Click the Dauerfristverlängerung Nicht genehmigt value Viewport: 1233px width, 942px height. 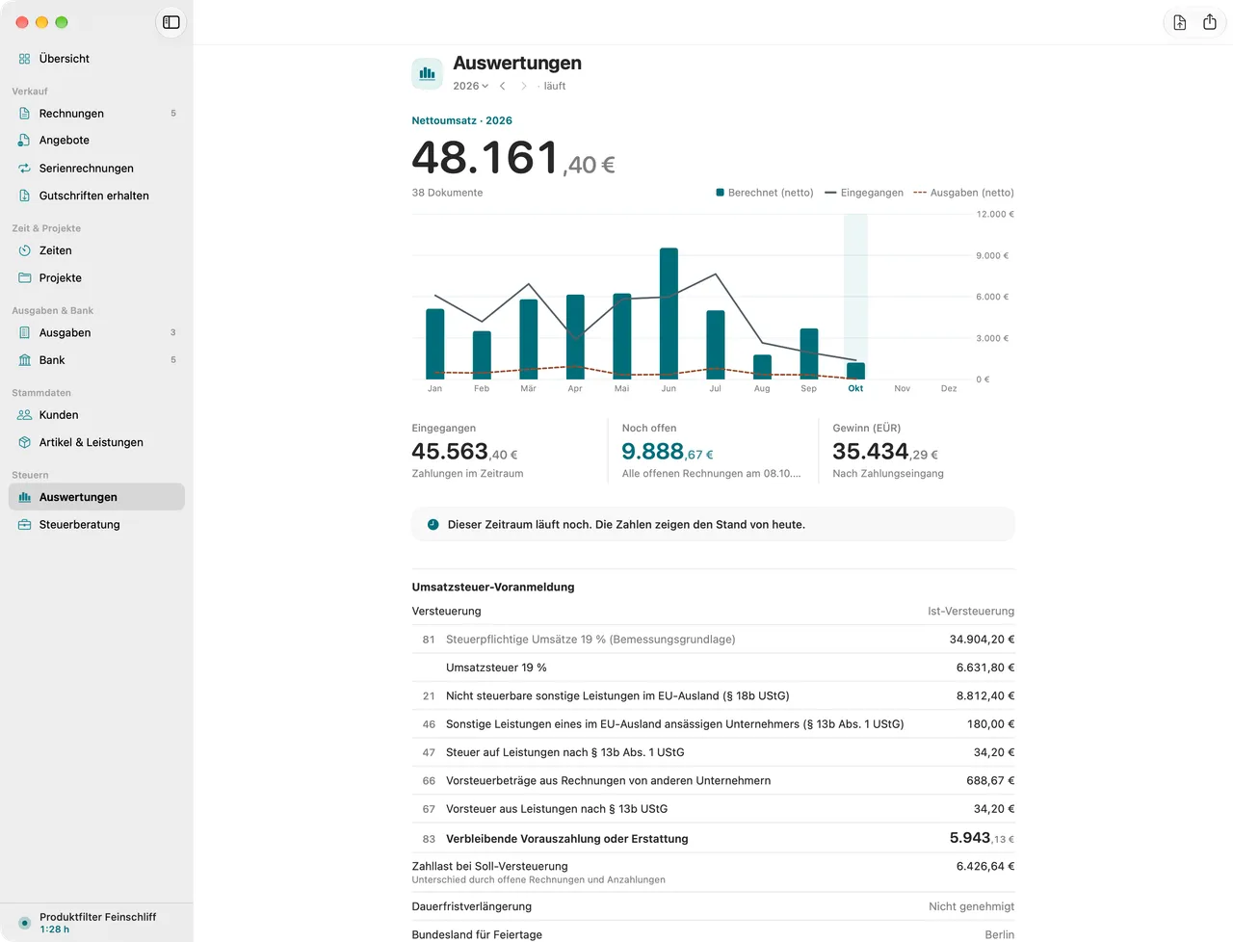coord(971,907)
